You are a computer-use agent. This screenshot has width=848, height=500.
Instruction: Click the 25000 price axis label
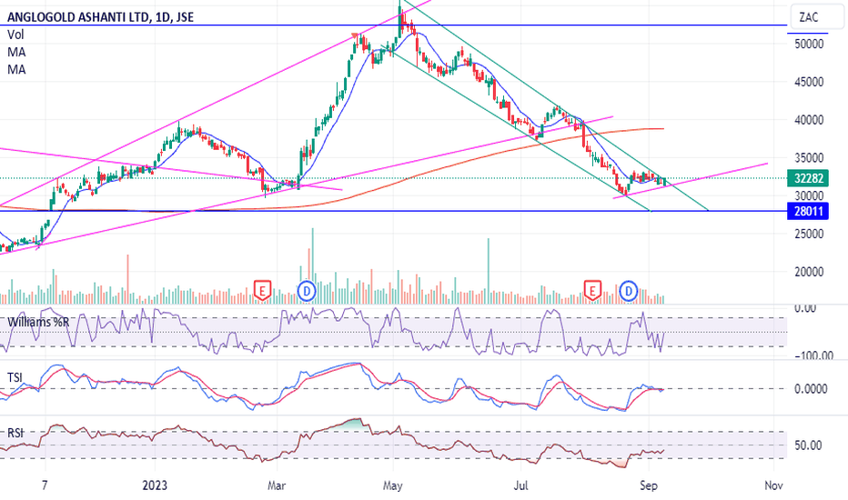(x=809, y=234)
